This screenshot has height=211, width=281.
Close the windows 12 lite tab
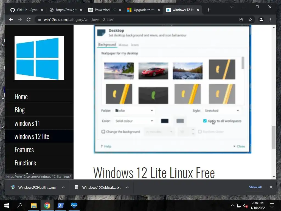click(x=198, y=10)
